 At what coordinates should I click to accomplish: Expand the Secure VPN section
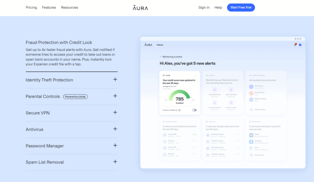115,113
